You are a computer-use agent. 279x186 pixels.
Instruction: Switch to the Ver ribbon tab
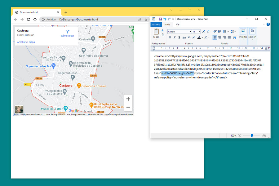coord(178,24)
